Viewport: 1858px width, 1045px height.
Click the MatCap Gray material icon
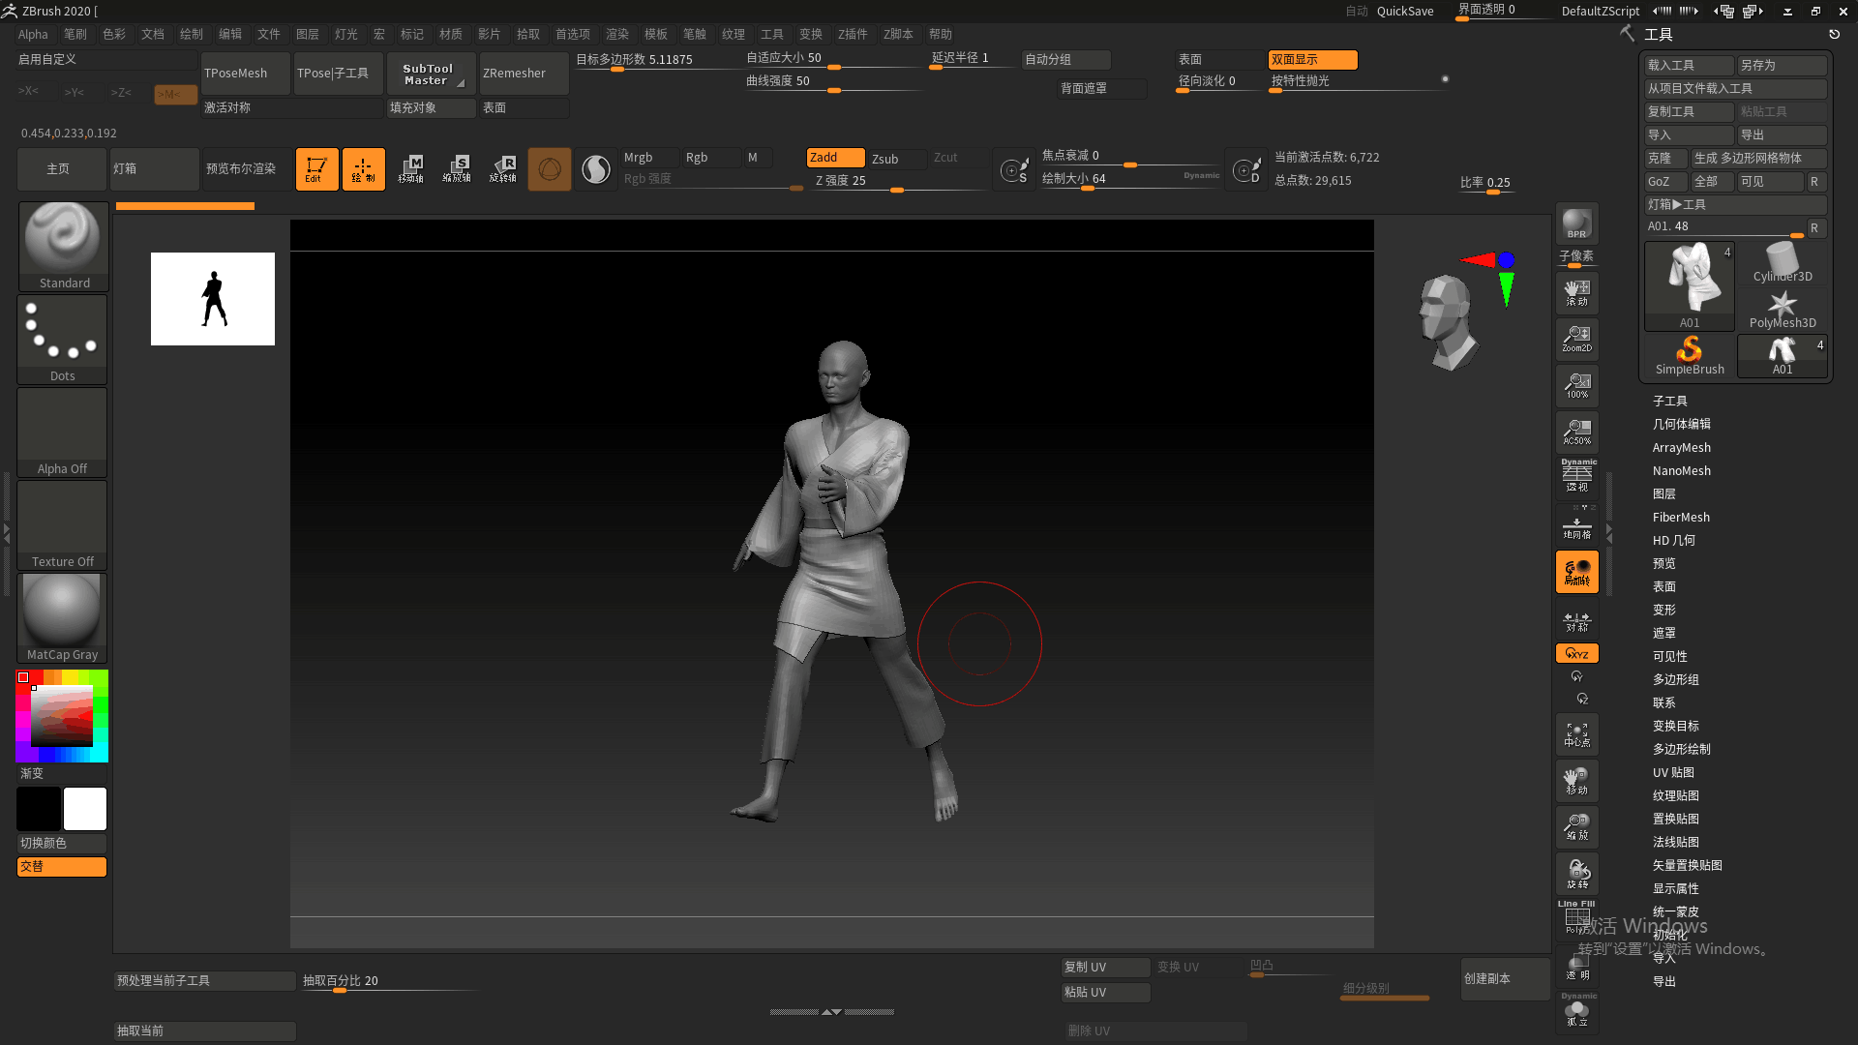tap(63, 617)
